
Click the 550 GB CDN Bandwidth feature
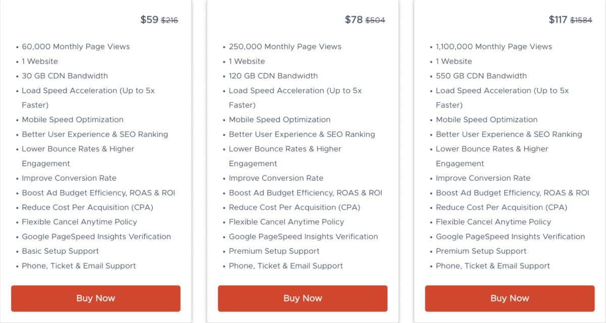[481, 76]
